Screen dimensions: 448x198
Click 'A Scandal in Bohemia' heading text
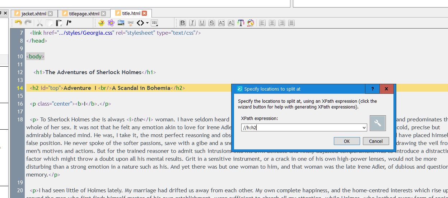141,88
